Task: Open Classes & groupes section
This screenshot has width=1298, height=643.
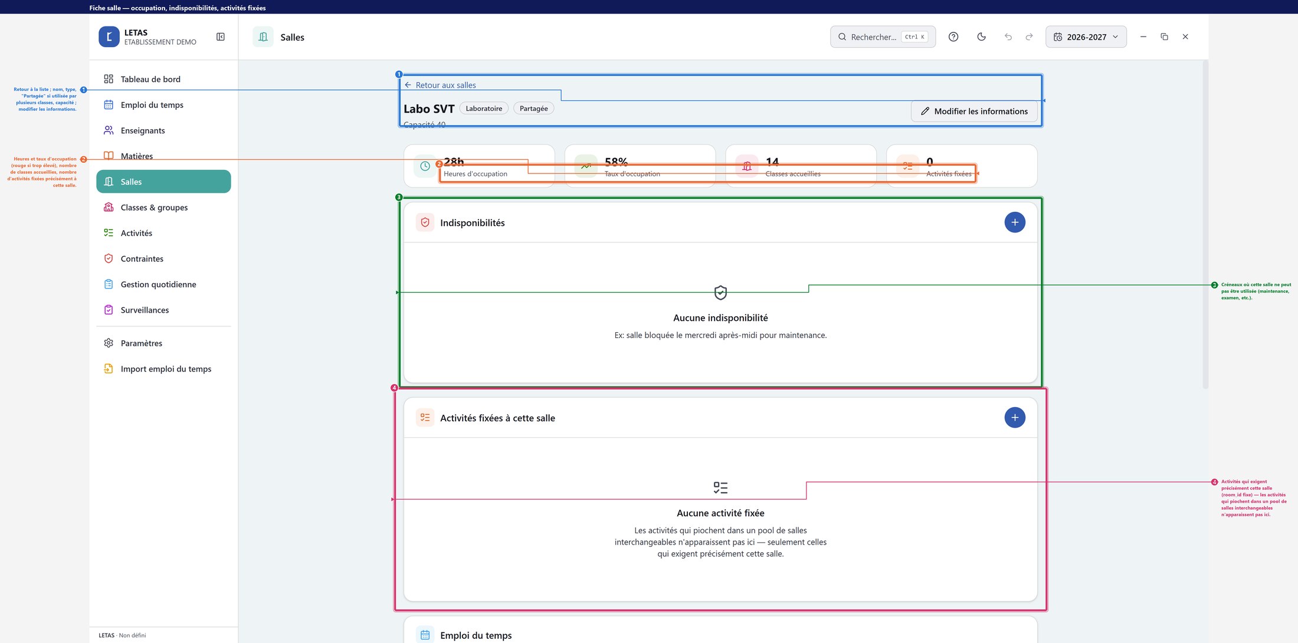Action: (163, 208)
